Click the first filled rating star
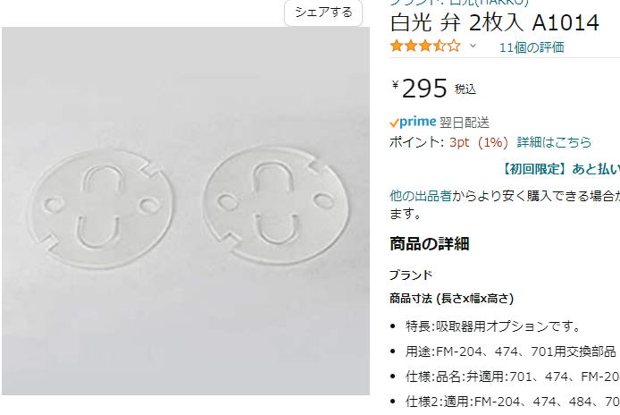The image size is (620, 415). pos(397,47)
